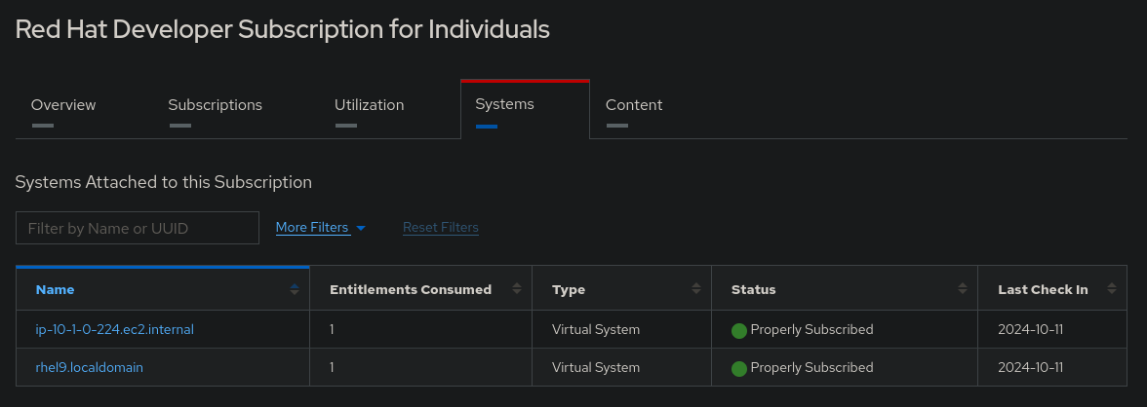
Task: Sort by Type using its sort icon
Action: click(x=696, y=289)
